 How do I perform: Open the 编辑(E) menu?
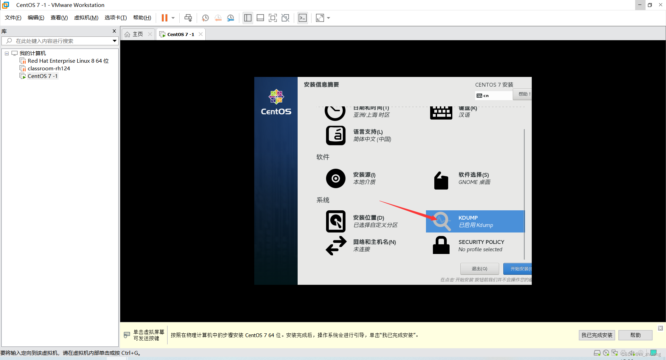[x=36, y=18]
